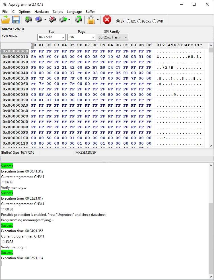The width and height of the screenshot is (214, 280).
Task: Click byte A0 in row 0x00000080
Action: (x=49, y=95)
